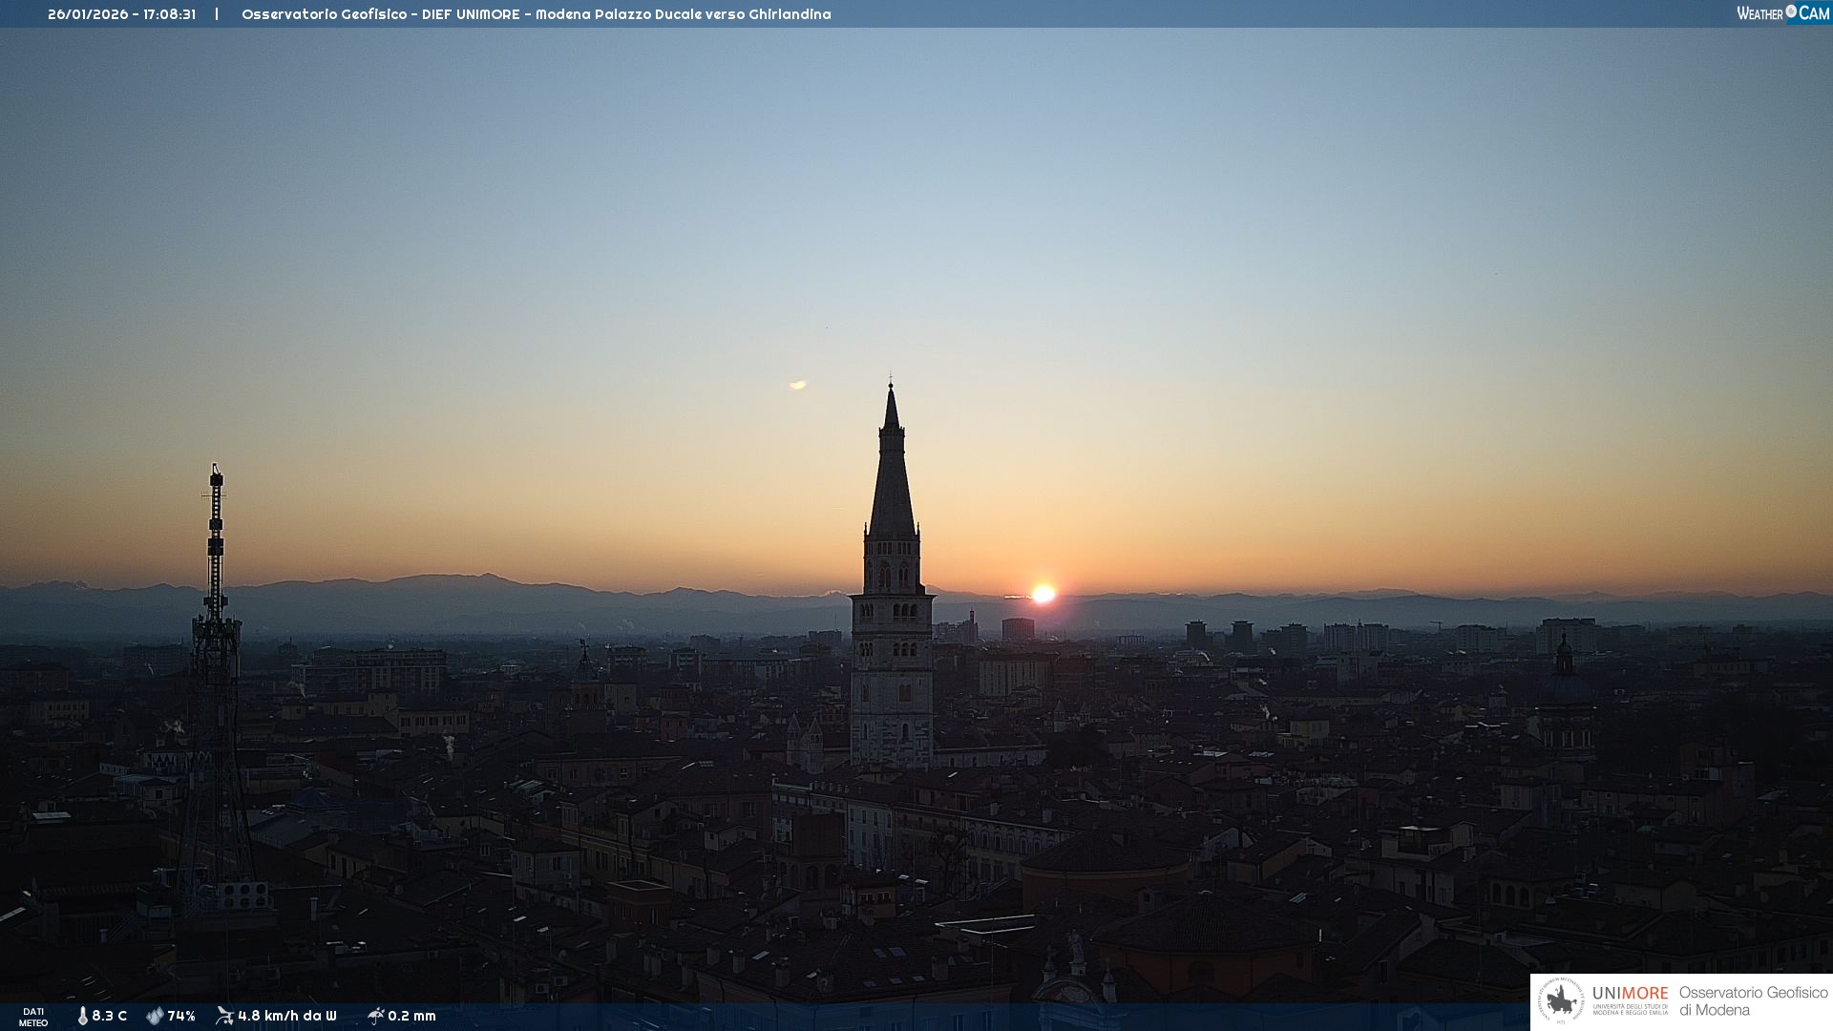
Task: Click the 0.2 mm rainfall value
Action: pos(411,1016)
